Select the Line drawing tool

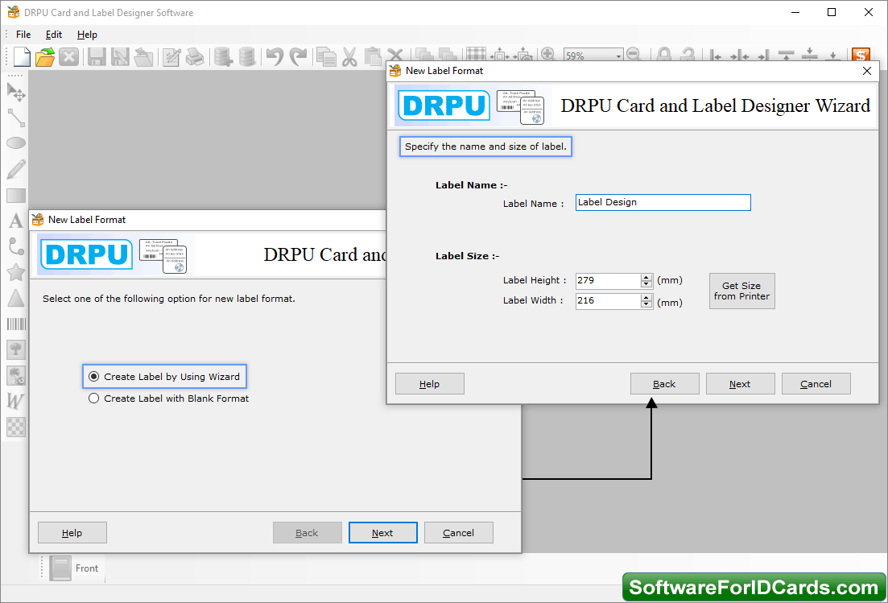pyautogui.click(x=16, y=118)
